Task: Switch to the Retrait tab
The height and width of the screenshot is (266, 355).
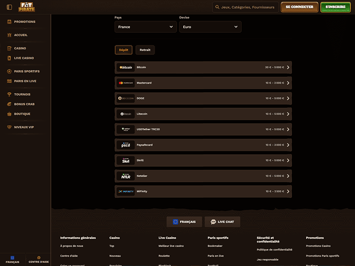Action: [x=145, y=50]
